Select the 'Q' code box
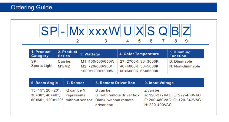The width and height of the screenshot is (229, 122). click(x=163, y=31)
